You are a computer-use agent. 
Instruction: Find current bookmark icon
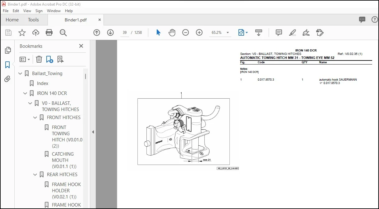pos(60,59)
